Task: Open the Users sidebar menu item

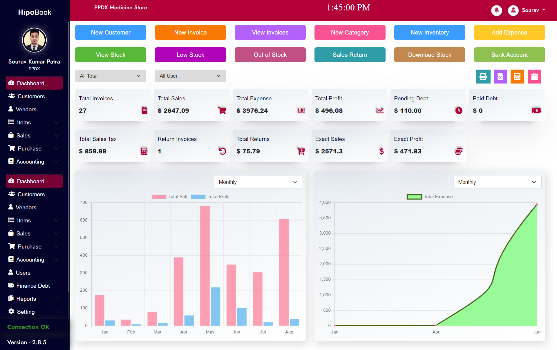Action: click(x=34, y=273)
